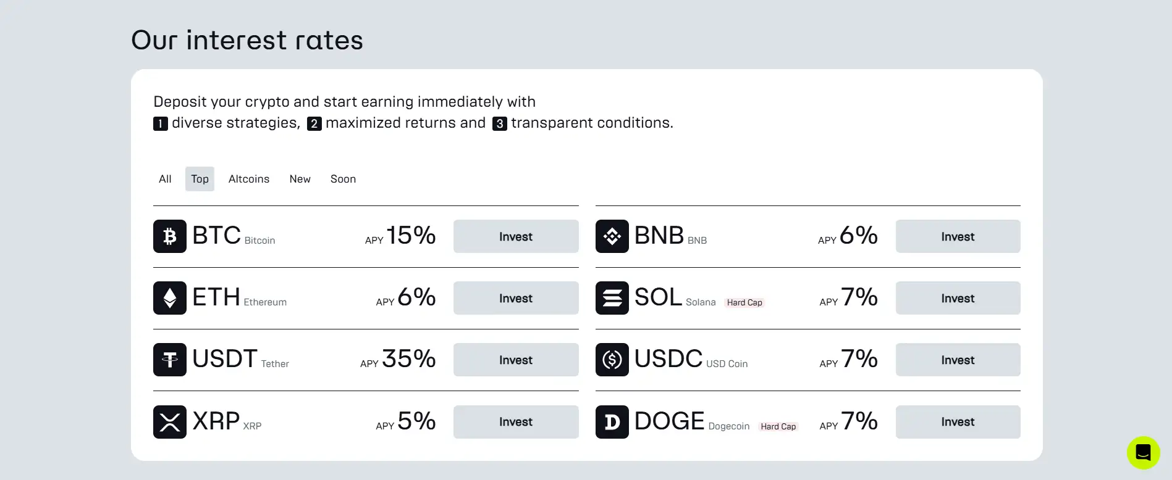The image size is (1172, 480).
Task: Click the Bitcoin BTC coin icon
Action: [x=170, y=236]
